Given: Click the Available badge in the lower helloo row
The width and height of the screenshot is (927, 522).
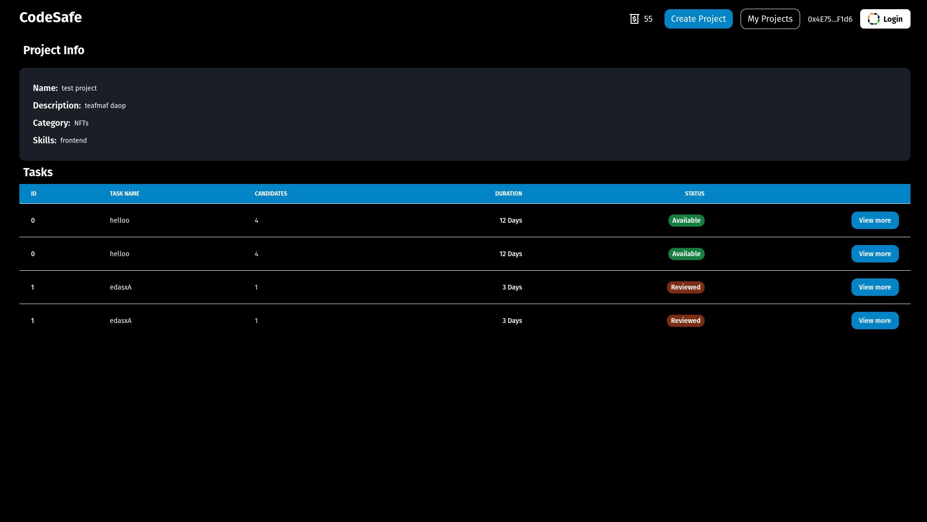Looking at the screenshot, I should pyautogui.click(x=686, y=254).
